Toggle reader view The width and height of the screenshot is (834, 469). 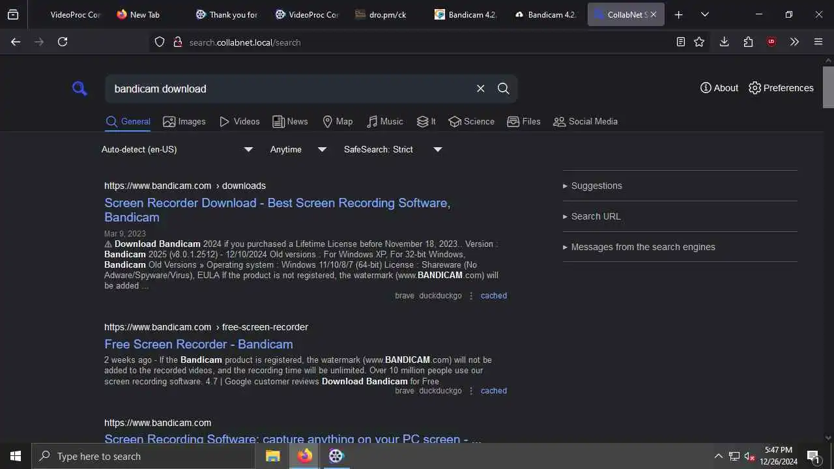[680, 42]
